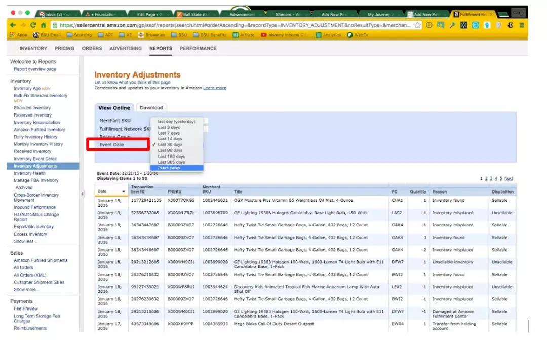The height and width of the screenshot is (348, 547).
Task: Open the AZ bookmark folder
Action: pos(125,35)
